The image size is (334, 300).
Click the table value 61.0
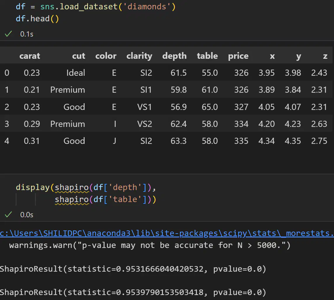tap(210, 90)
